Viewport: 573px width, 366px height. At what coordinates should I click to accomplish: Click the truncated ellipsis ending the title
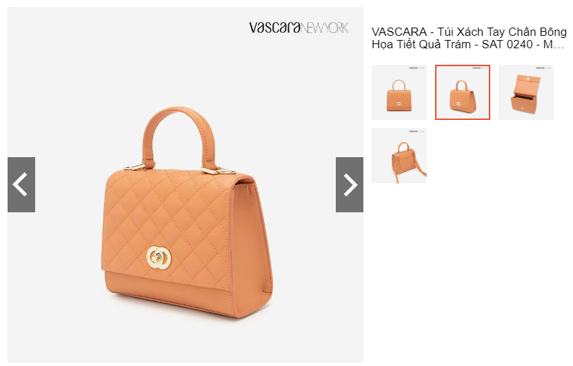[x=560, y=45]
